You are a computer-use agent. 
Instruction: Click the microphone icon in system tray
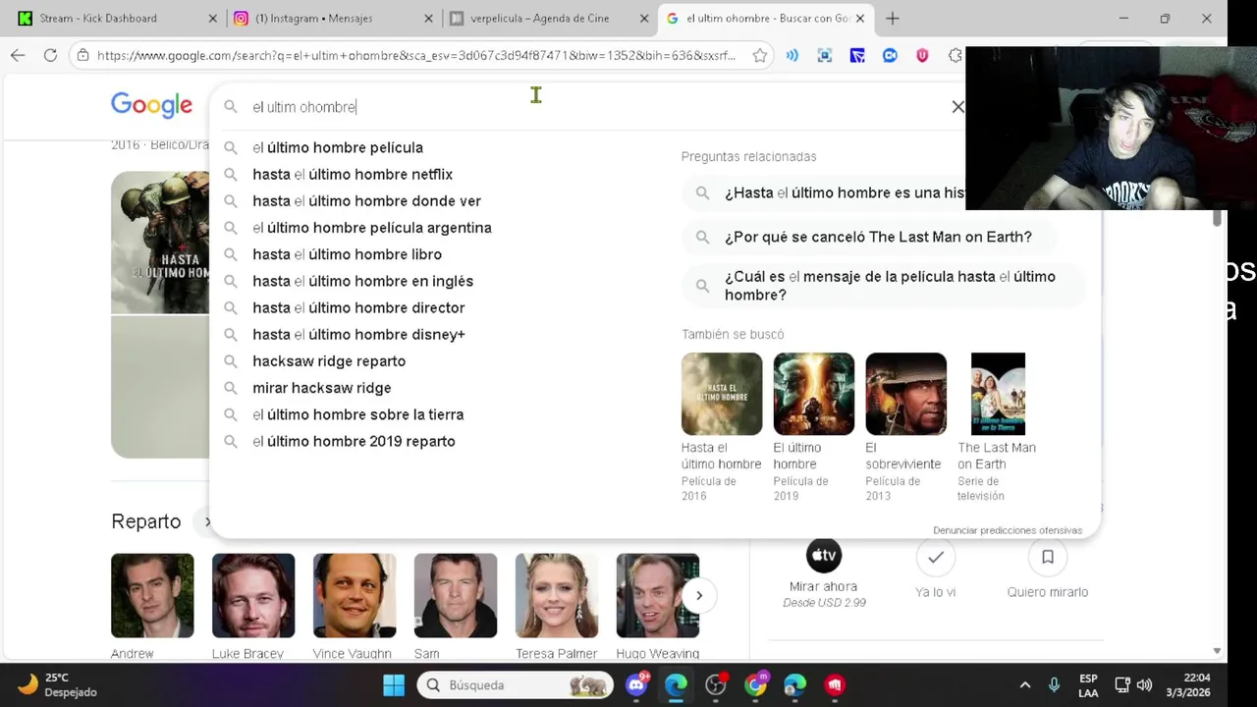(x=1055, y=685)
